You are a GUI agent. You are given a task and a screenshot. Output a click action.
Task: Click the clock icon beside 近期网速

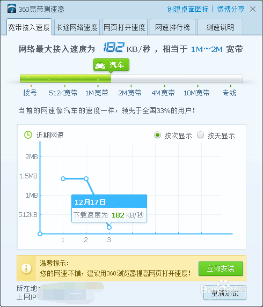(28, 135)
